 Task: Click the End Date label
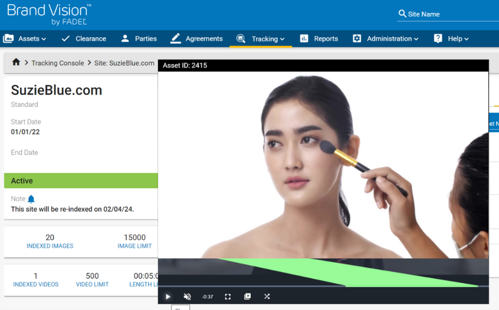(24, 152)
